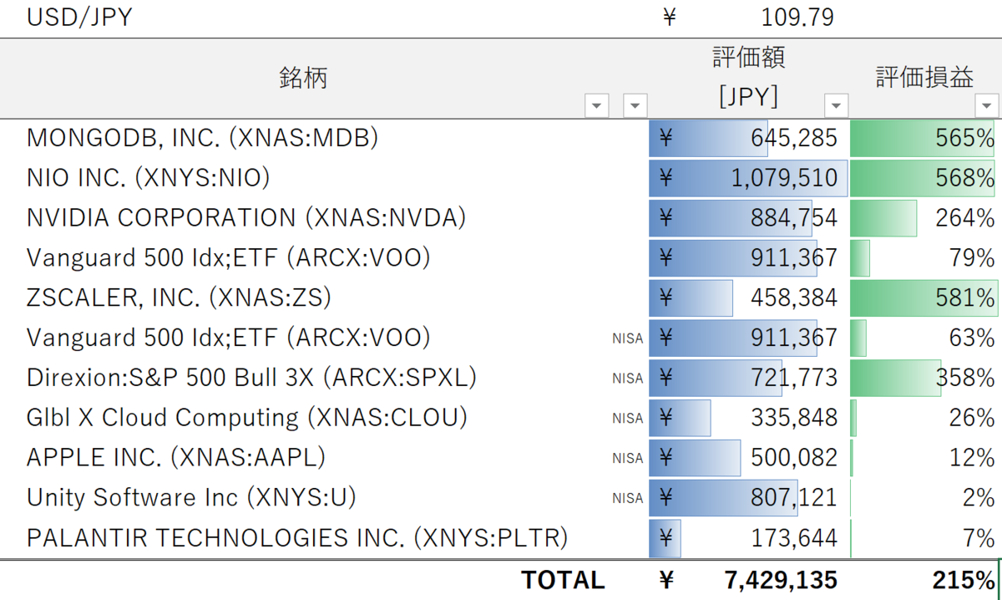Select the 評価損益 header cell
Viewport: 1002px width, 600px height.
pyautogui.click(x=924, y=79)
